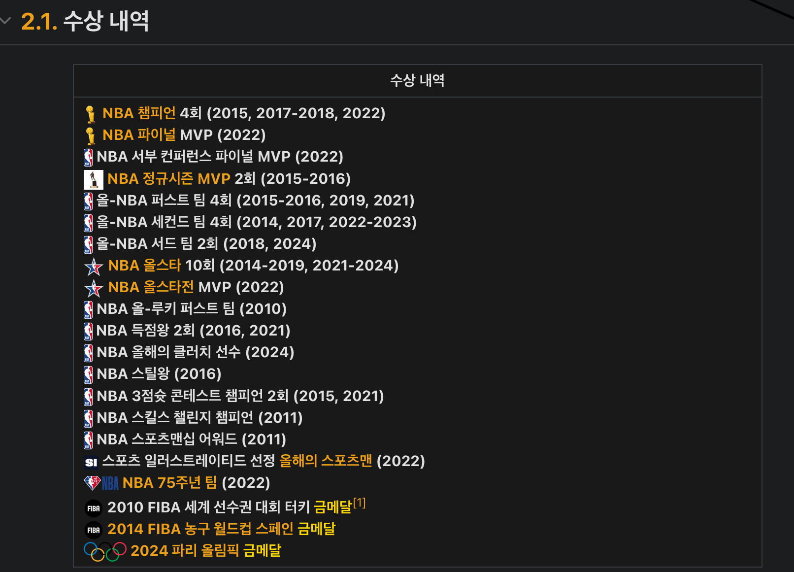
Task: Click the Olympic rings icon
Action: click(x=105, y=551)
